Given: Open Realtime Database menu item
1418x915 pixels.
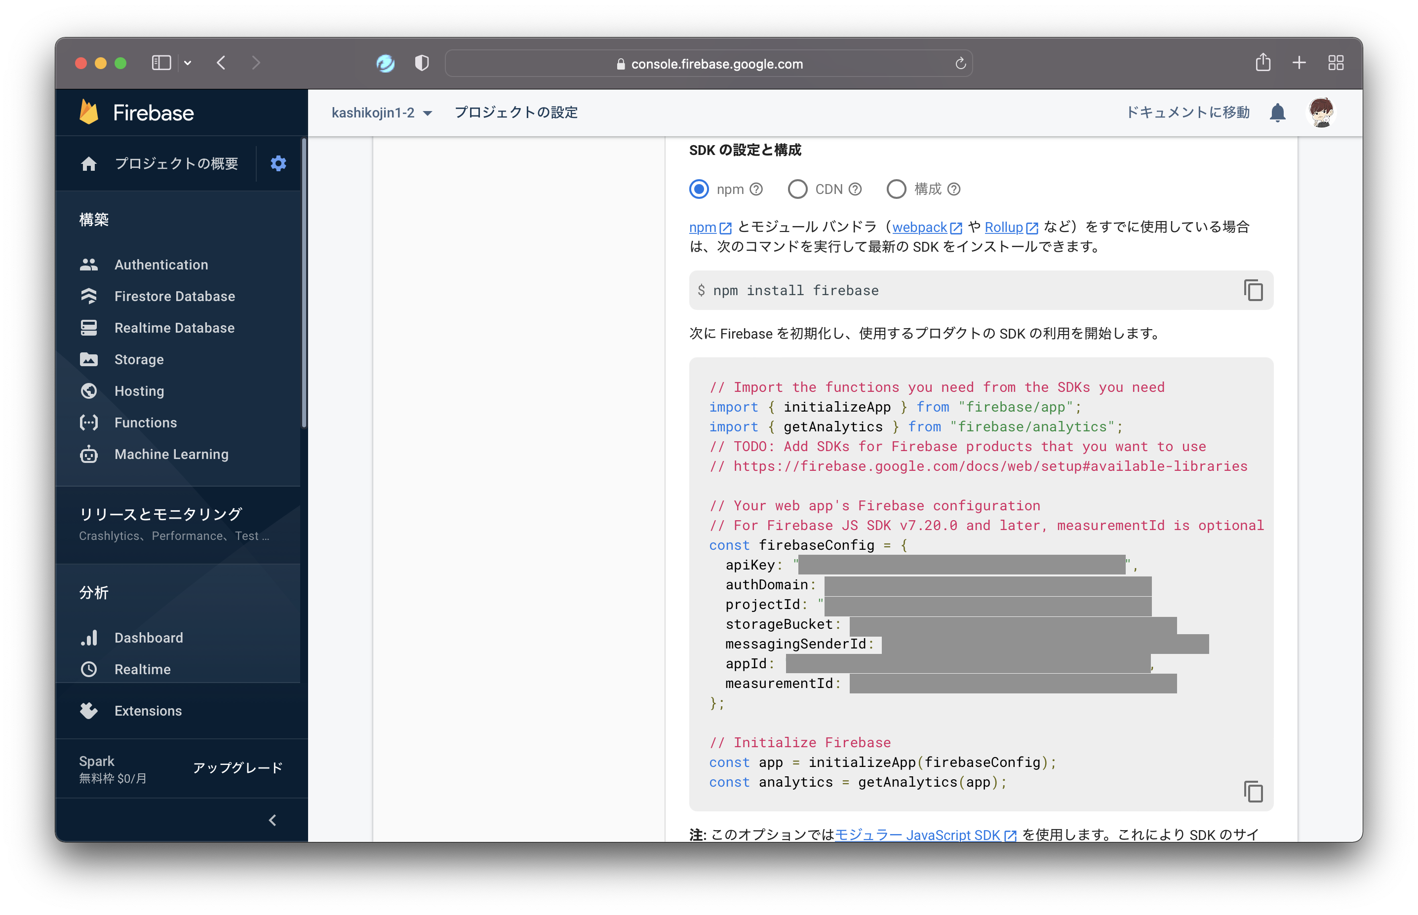Looking at the screenshot, I should 174,328.
